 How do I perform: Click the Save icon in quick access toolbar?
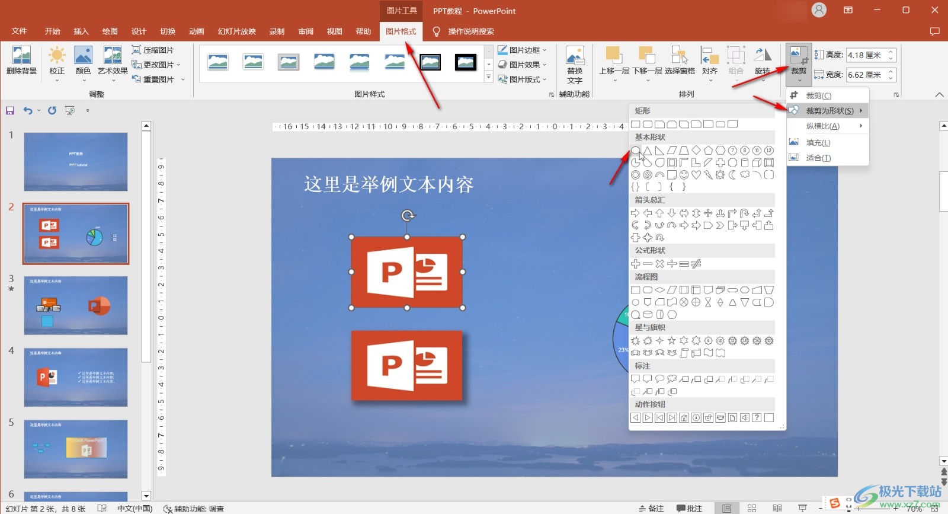(x=10, y=110)
